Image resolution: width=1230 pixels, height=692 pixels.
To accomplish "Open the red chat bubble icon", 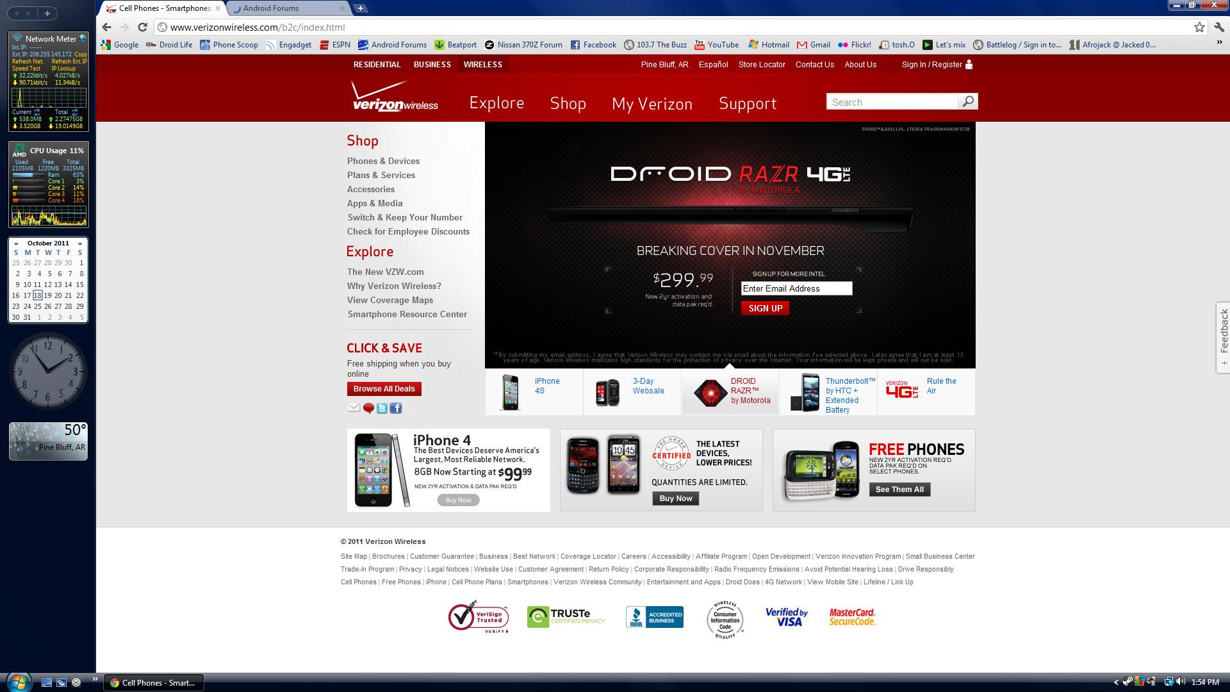I will tap(368, 408).
